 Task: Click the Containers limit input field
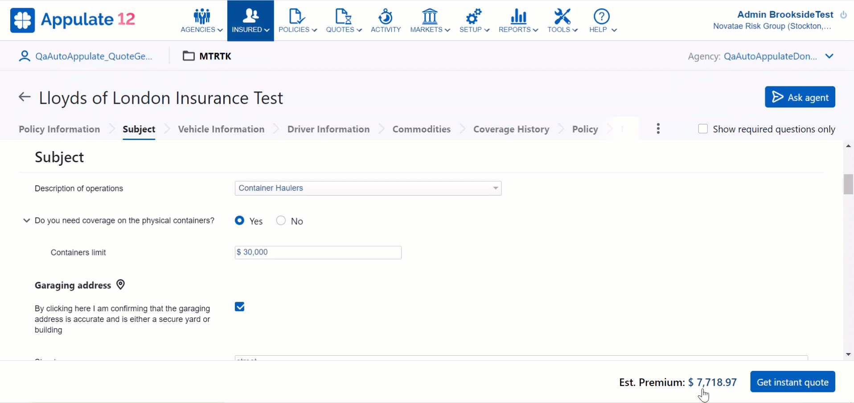tap(318, 252)
